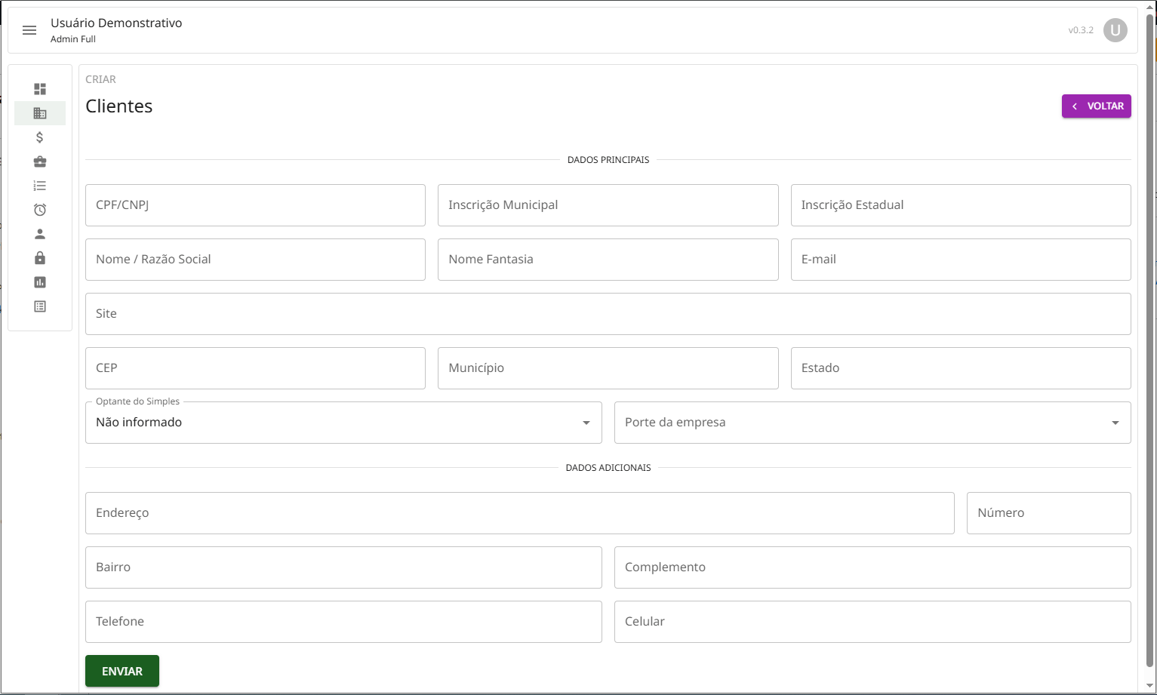Click the VOLTAR button
This screenshot has width=1157, height=695.
pyautogui.click(x=1096, y=106)
